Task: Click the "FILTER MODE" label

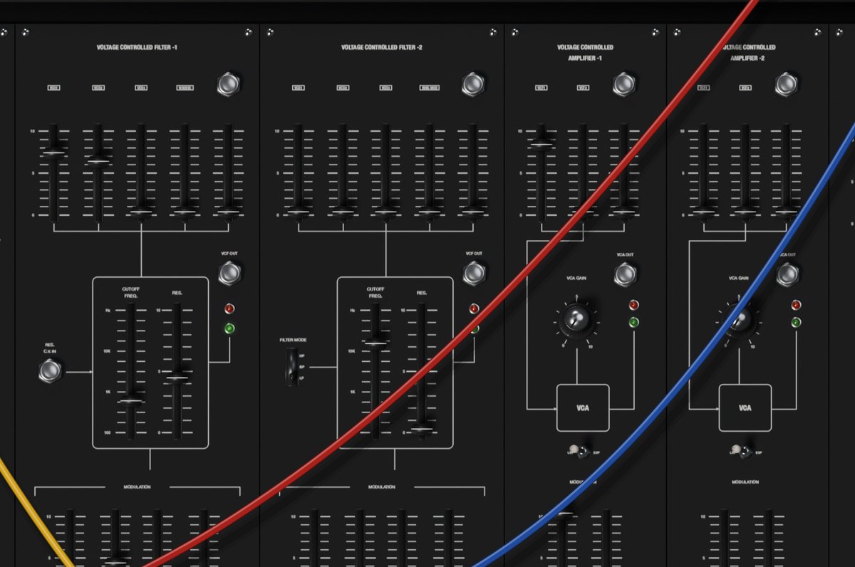Action: click(292, 340)
